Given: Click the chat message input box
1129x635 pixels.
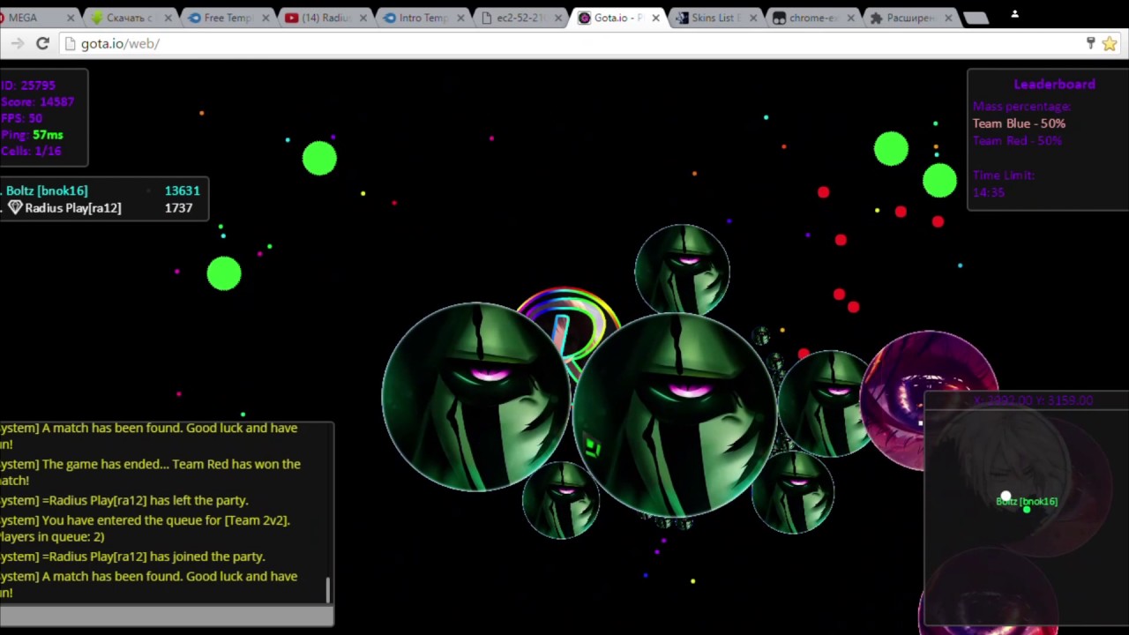Looking at the screenshot, I should pyautogui.click(x=167, y=616).
